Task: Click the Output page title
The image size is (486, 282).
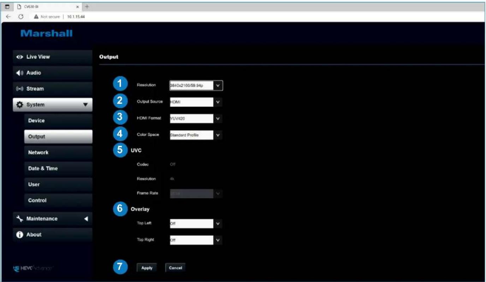Action: point(109,57)
